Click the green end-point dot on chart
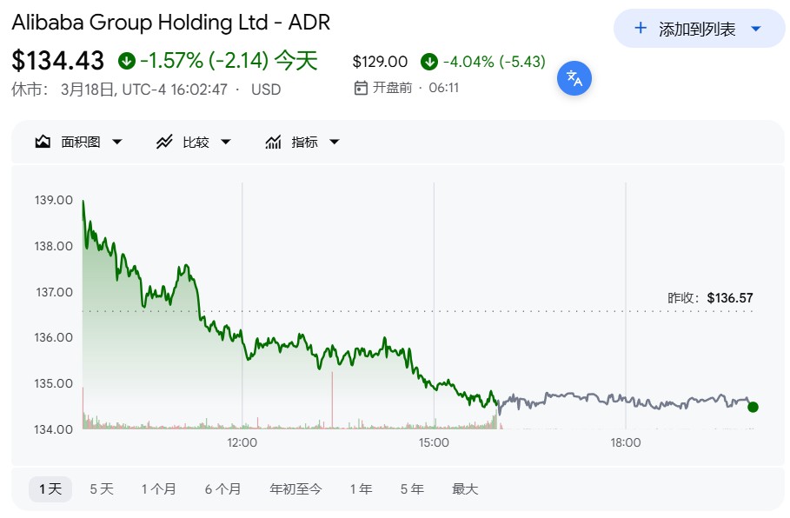This screenshot has height=518, width=790. pyautogui.click(x=753, y=407)
